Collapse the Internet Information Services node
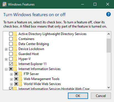 pyautogui.click(x=6, y=69)
